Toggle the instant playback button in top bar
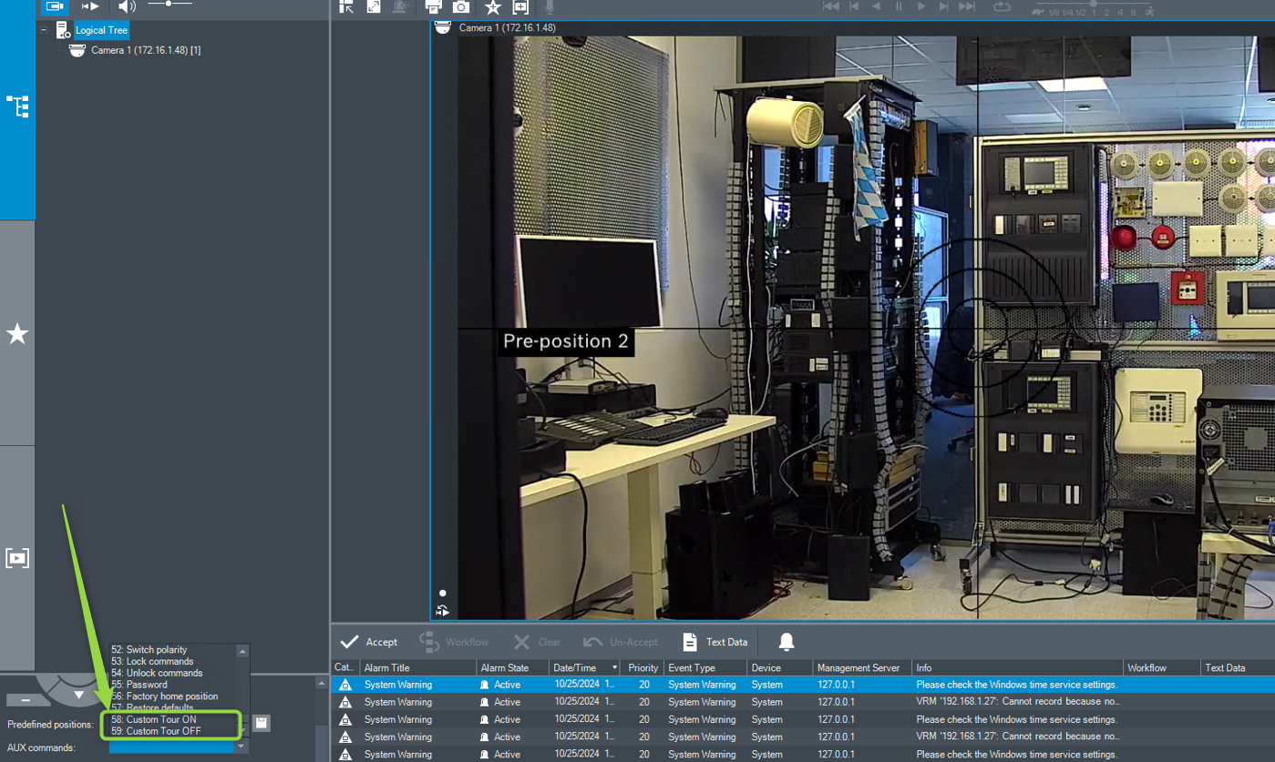 point(90,6)
